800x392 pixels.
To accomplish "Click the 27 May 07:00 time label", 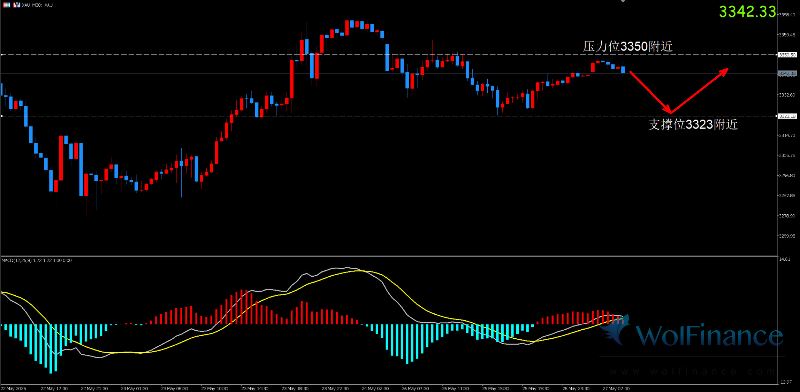I will 616,389.
